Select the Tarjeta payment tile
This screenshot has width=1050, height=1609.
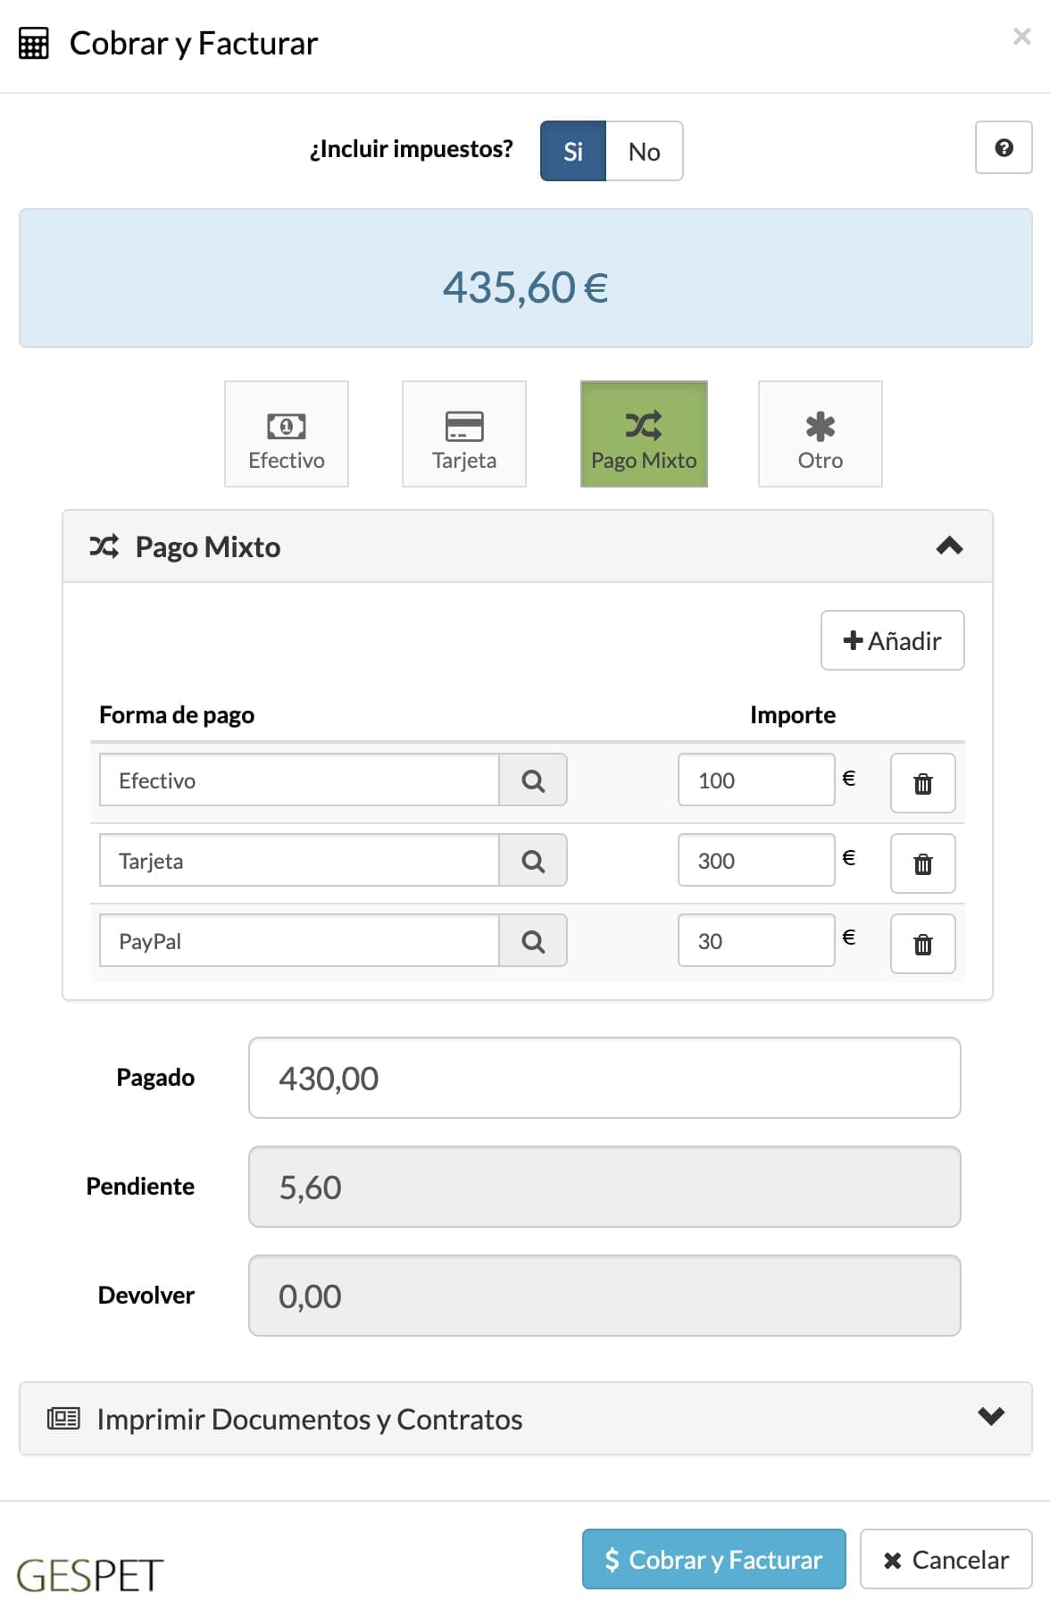(x=464, y=434)
